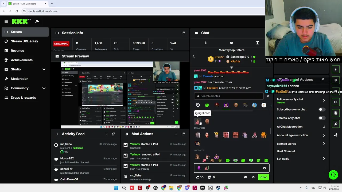Expand Set goals option
The image size is (342, 192).
point(324,159)
